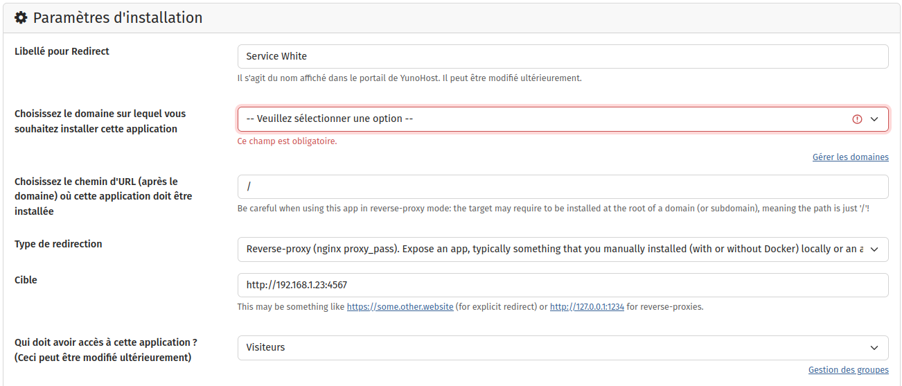The image size is (902, 386).
Task: Click the red warning icon in domain field
Action: 857,119
